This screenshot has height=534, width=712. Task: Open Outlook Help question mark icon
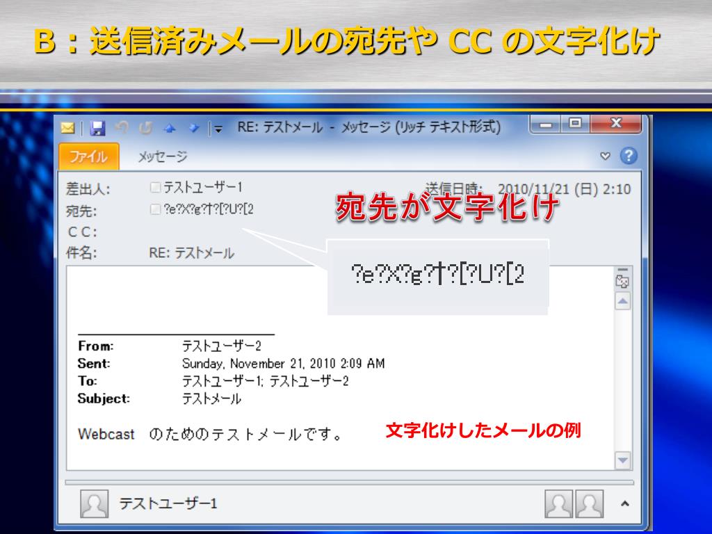pos(629,156)
